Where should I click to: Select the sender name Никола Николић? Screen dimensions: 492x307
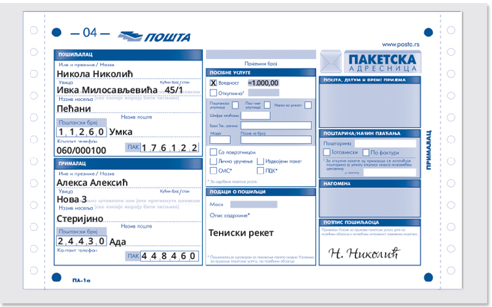(x=95, y=74)
